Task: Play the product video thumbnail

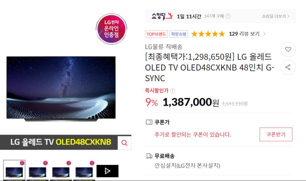Action: click(107, 171)
